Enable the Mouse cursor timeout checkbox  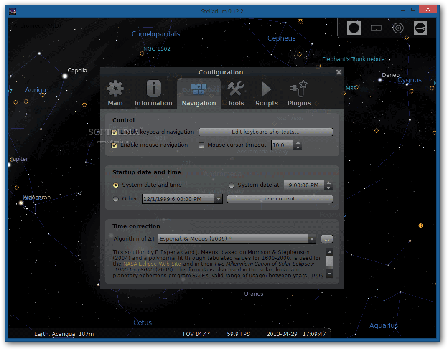[x=201, y=145]
